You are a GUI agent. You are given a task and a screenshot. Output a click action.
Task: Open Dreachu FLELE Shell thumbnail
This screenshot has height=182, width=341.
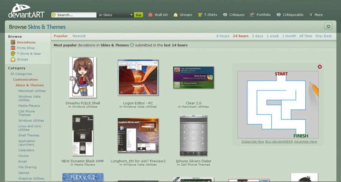coord(83,77)
